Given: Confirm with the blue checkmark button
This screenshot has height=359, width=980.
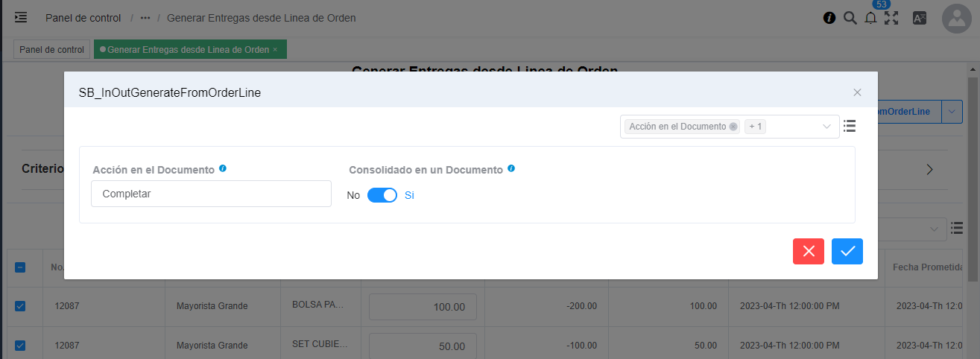Looking at the screenshot, I should click(x=847, y=252).
